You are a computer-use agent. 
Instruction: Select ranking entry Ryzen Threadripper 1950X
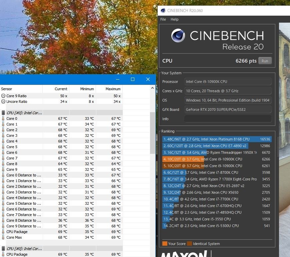coord(217,152)
